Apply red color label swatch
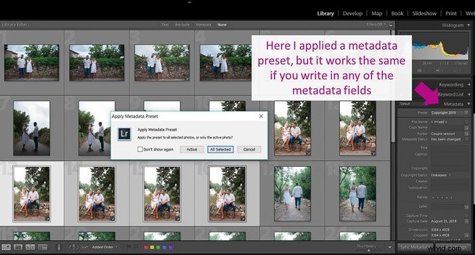This screenshot has width=475, height=255. (x=146, y=247)
